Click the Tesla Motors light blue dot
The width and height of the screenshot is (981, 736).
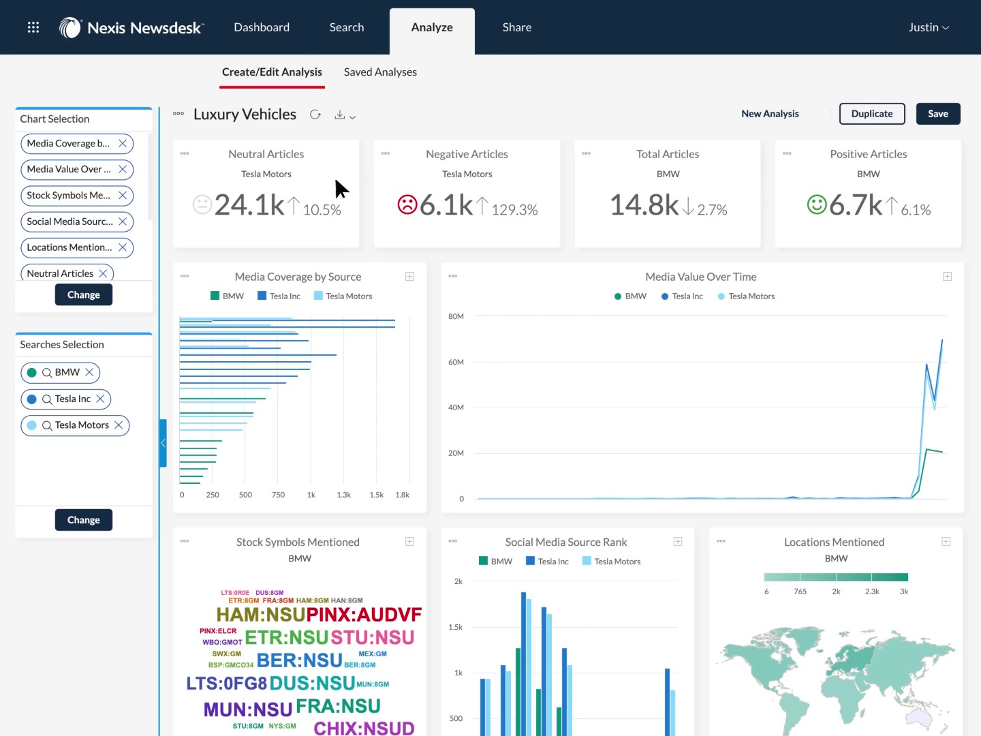(31, 425)
